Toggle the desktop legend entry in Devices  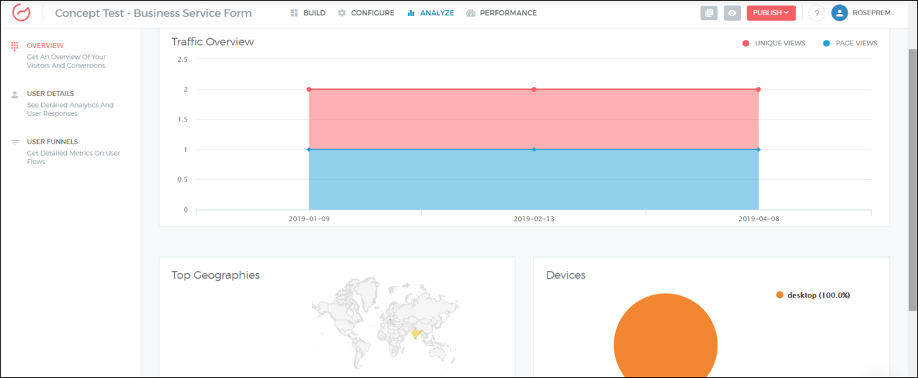pos(813,295)
